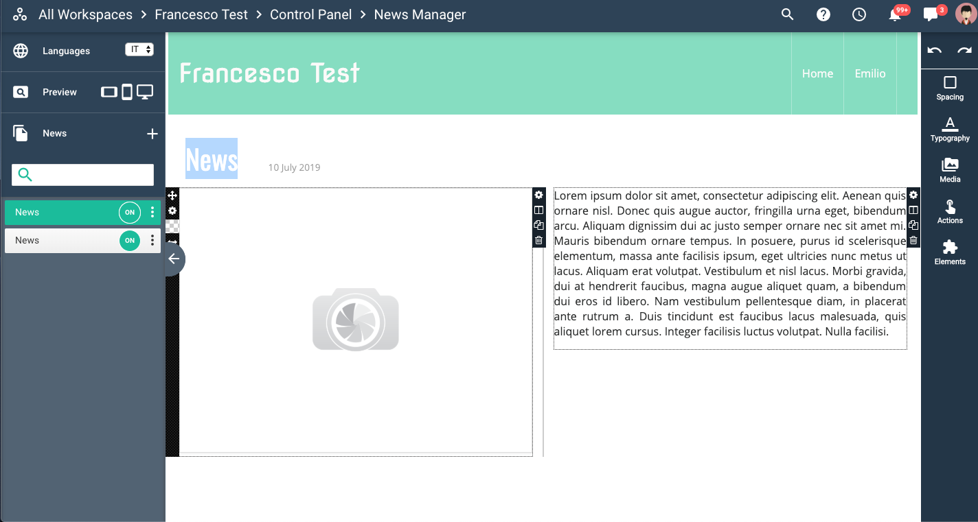Go to Control Panel in the breadcrumb

(310, 14)
